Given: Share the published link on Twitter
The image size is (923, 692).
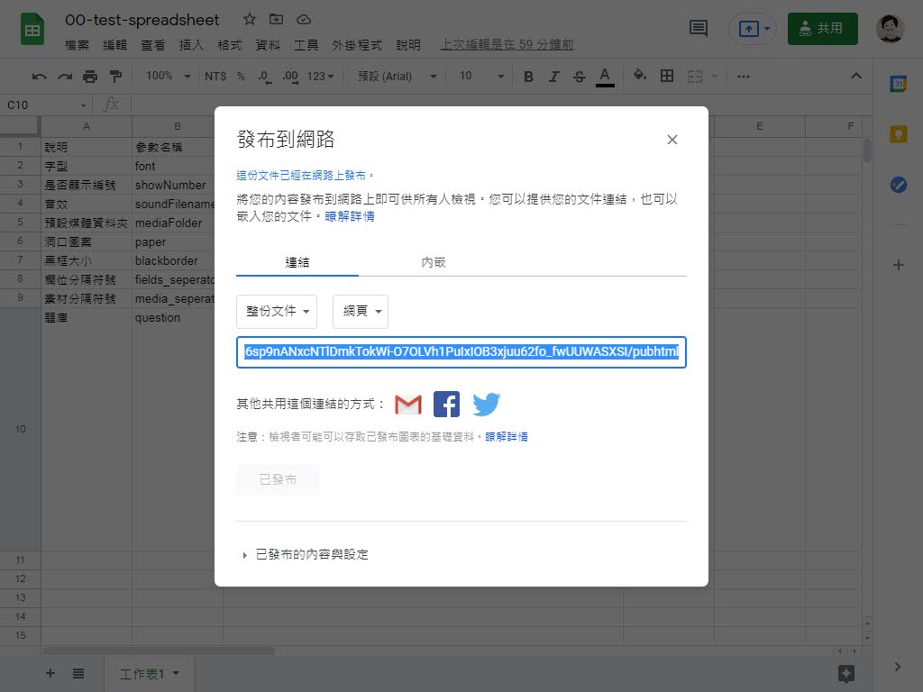Looking at the screenshot, I should point(486,404).
